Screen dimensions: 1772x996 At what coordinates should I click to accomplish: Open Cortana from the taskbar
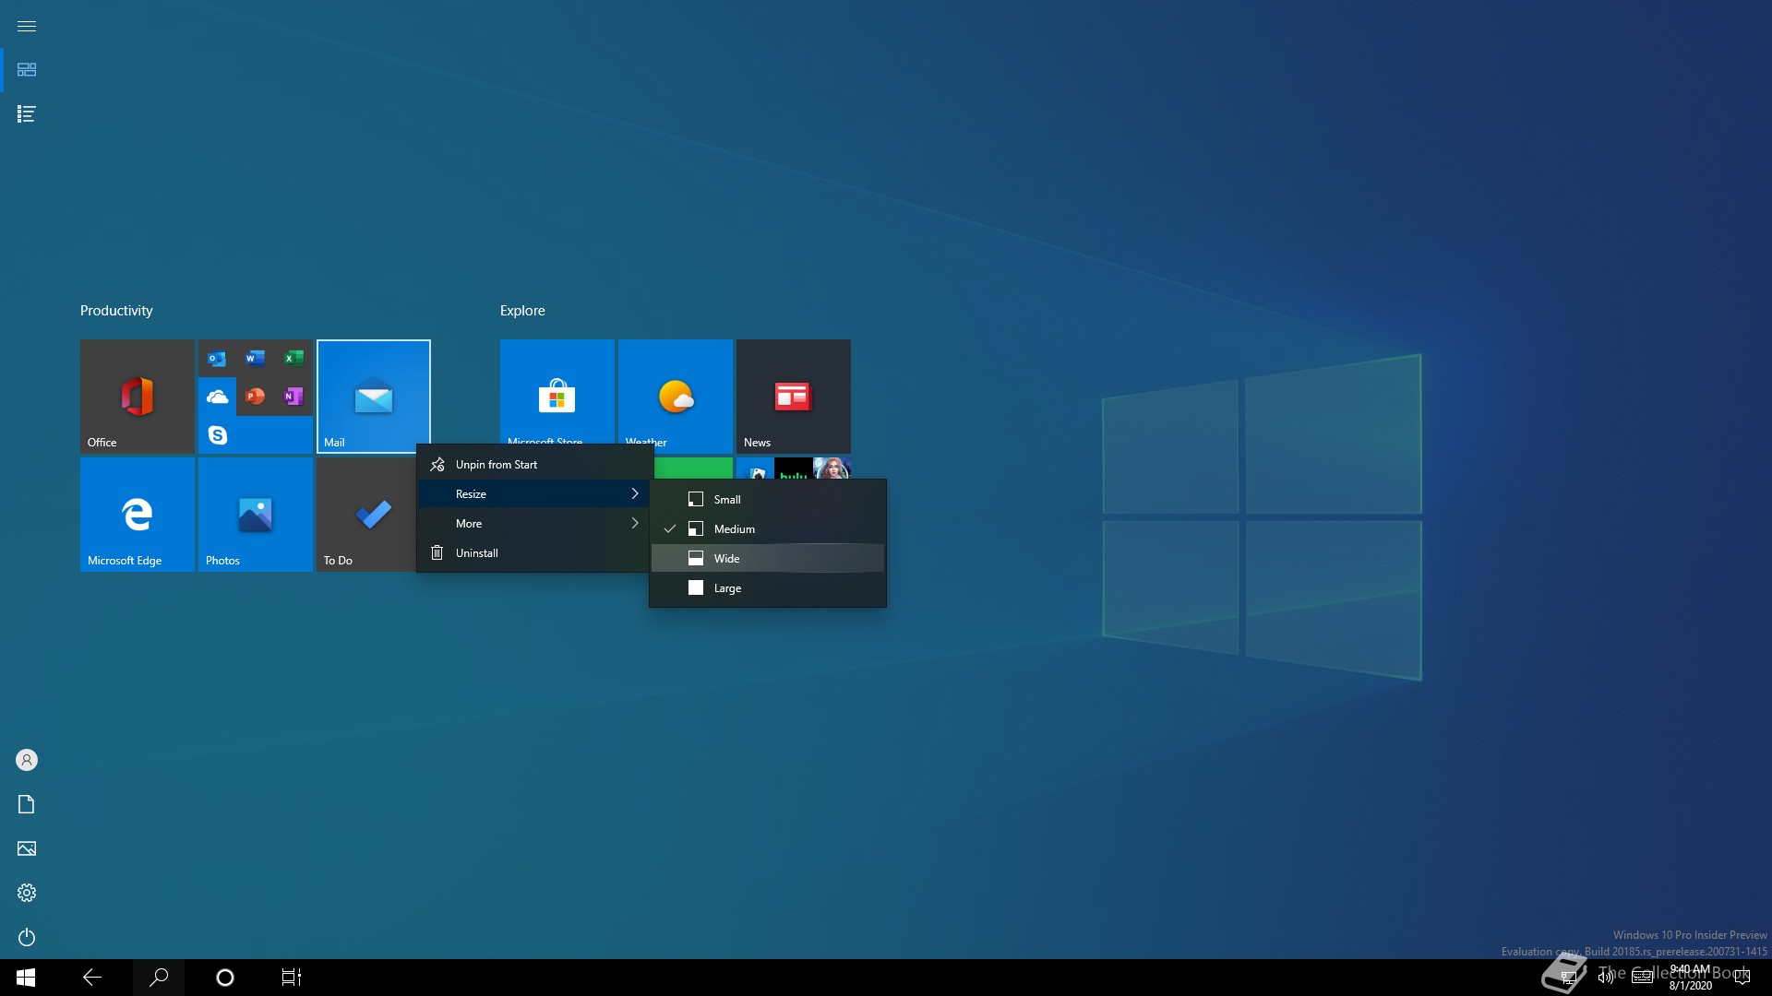pos(225,978)
